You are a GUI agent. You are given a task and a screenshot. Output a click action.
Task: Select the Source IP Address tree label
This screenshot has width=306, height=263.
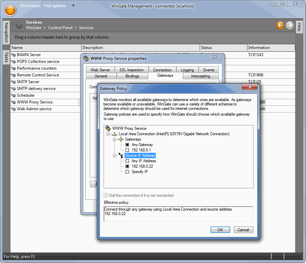click(140, 156)
